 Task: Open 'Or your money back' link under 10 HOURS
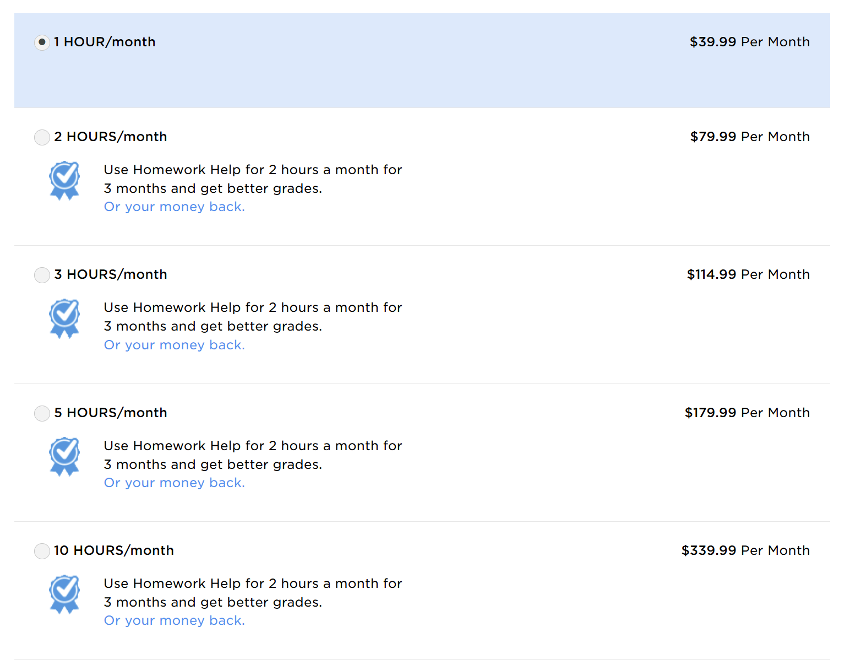[175, 620]
